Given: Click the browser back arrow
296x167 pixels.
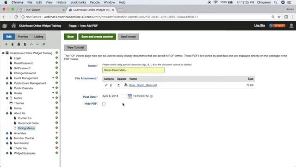Looking at the screenshot, I should tap(4, 17).
